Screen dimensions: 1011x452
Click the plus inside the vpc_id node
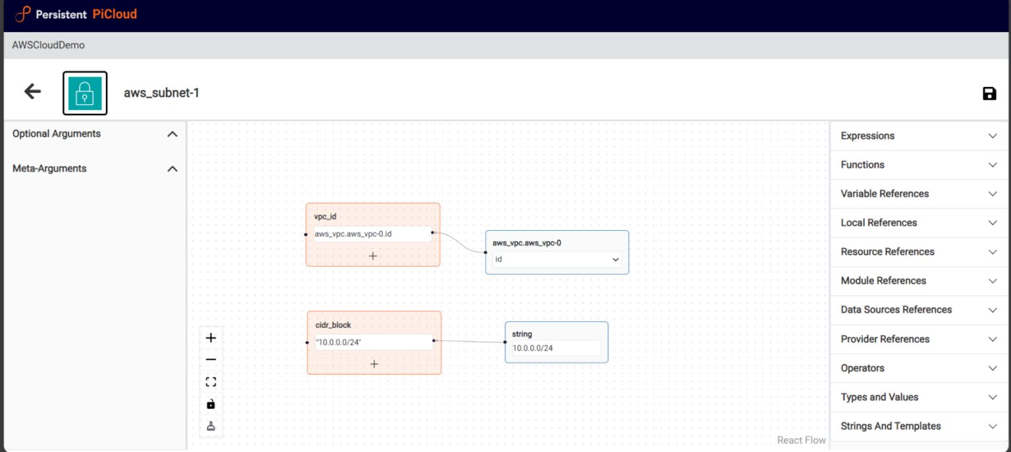point(373,255)
